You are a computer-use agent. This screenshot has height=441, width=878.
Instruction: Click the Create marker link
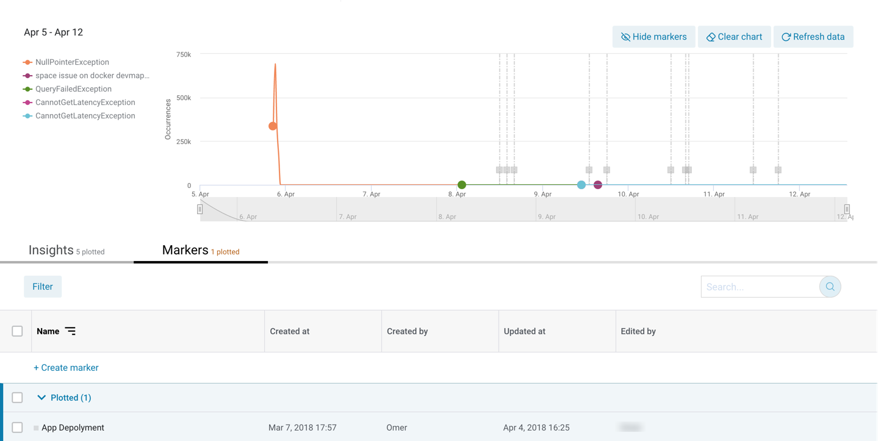click(66, 368)
